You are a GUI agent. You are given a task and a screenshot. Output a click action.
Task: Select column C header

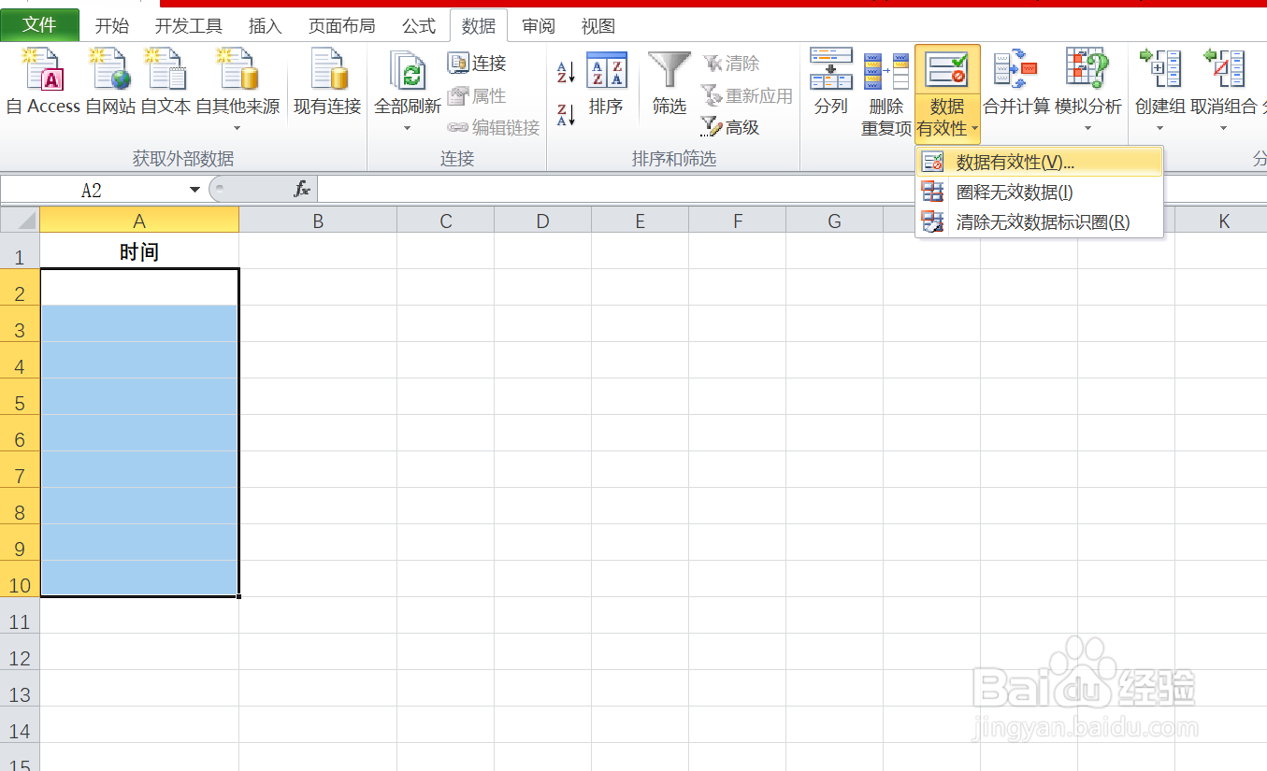[446, 221]
